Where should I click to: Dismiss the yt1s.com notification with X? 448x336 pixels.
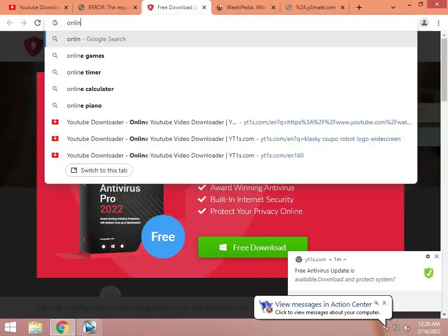coord(437,256)
